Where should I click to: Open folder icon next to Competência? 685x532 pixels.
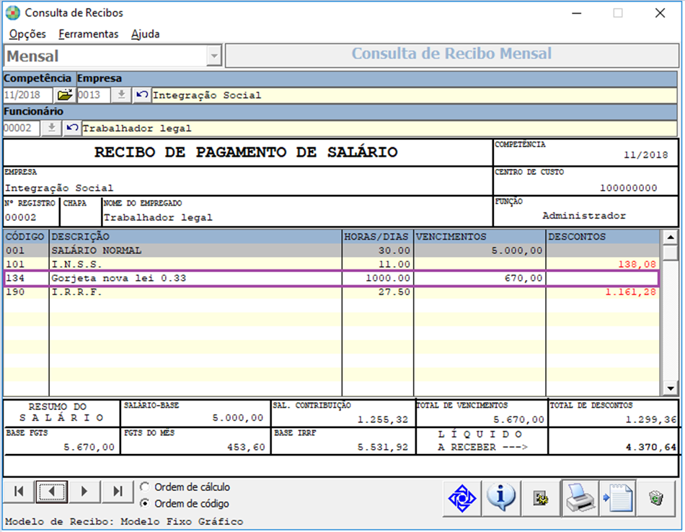(x=65, y=95)
